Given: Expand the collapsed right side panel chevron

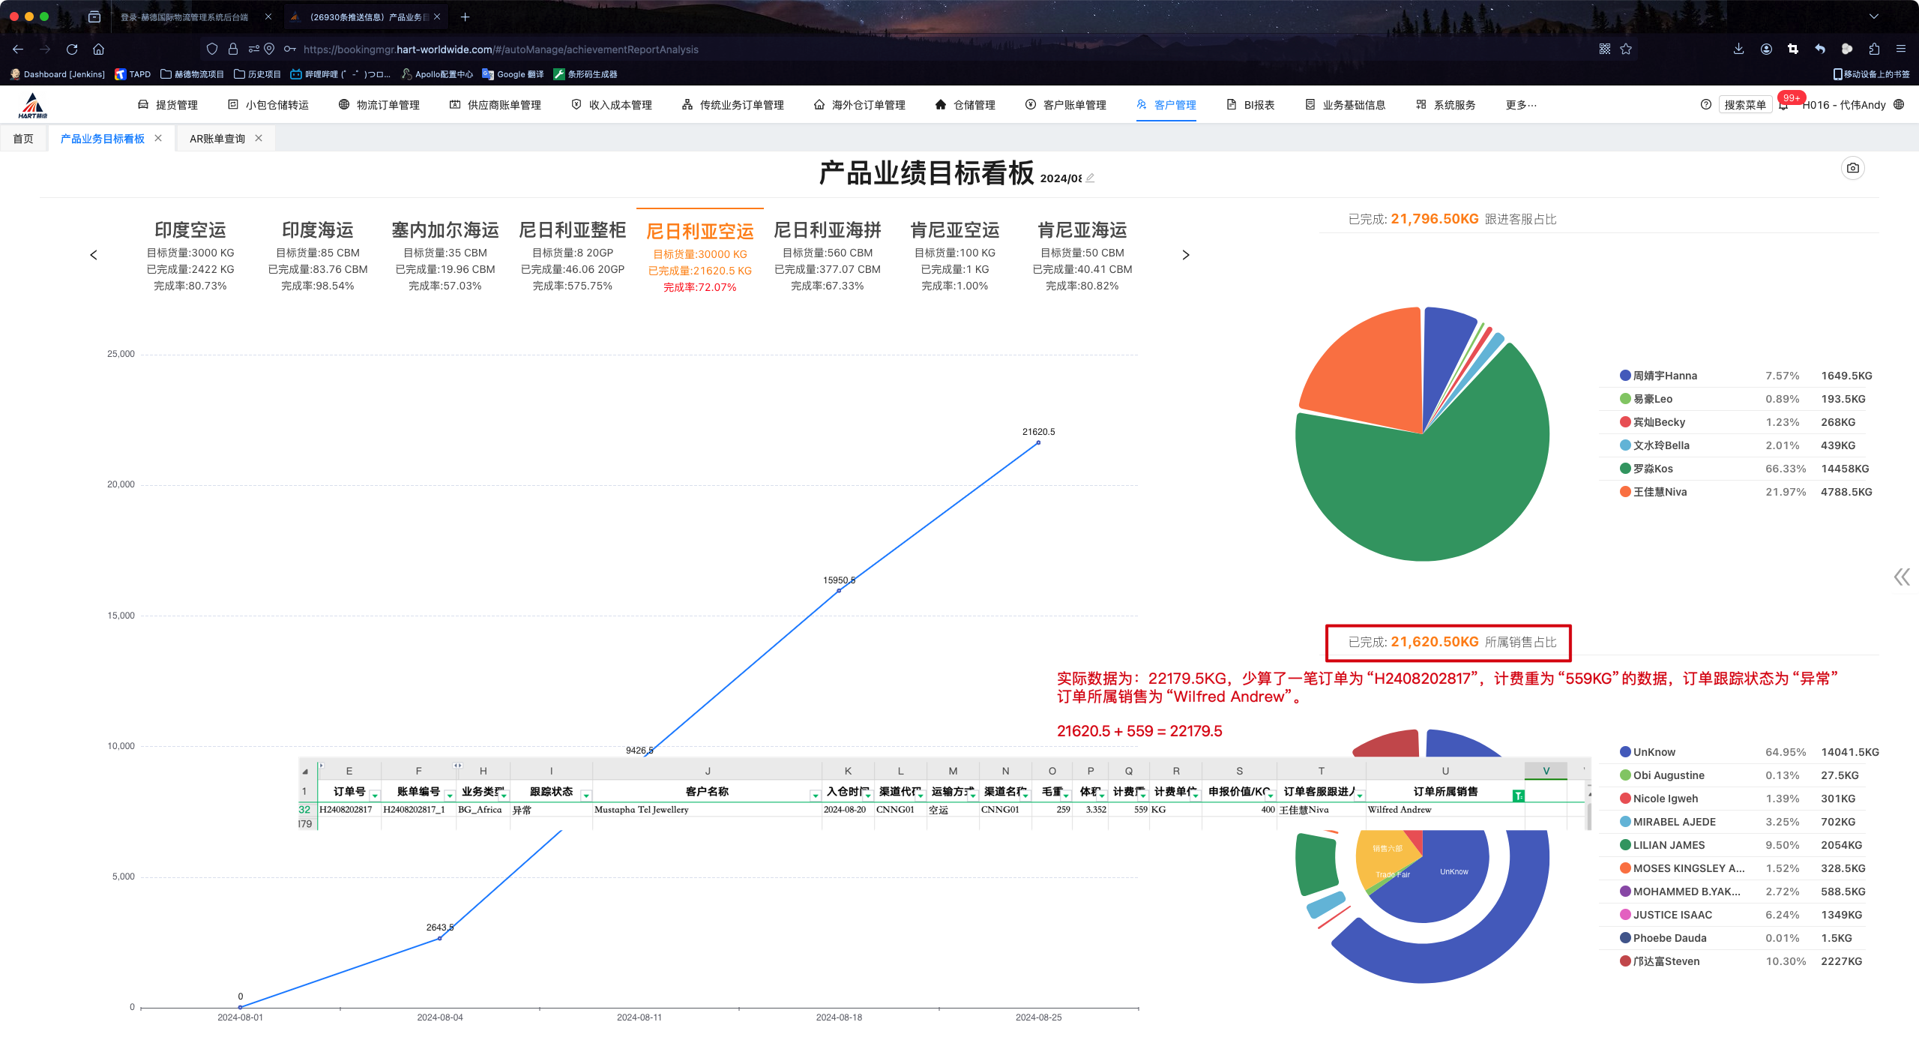Looking at the screenshot, I should click(1901, 577).
